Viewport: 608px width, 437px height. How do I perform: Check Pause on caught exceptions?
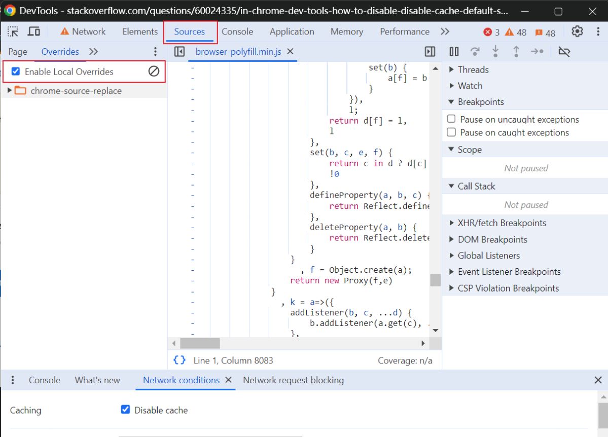[451, 132]
